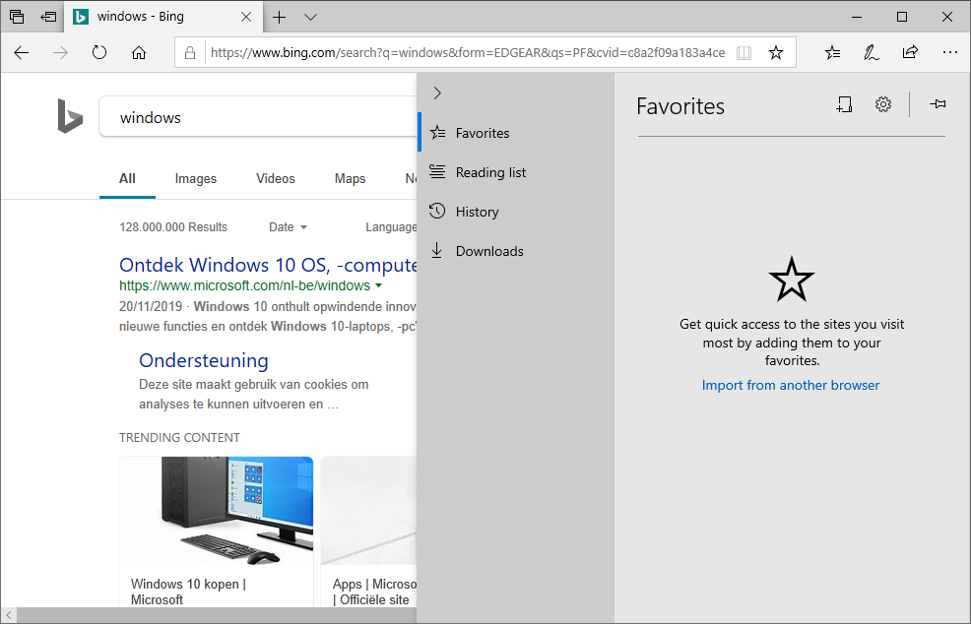Add notes with the pen icon
This screenshot has width=971, height=624.
click(872, 52)
